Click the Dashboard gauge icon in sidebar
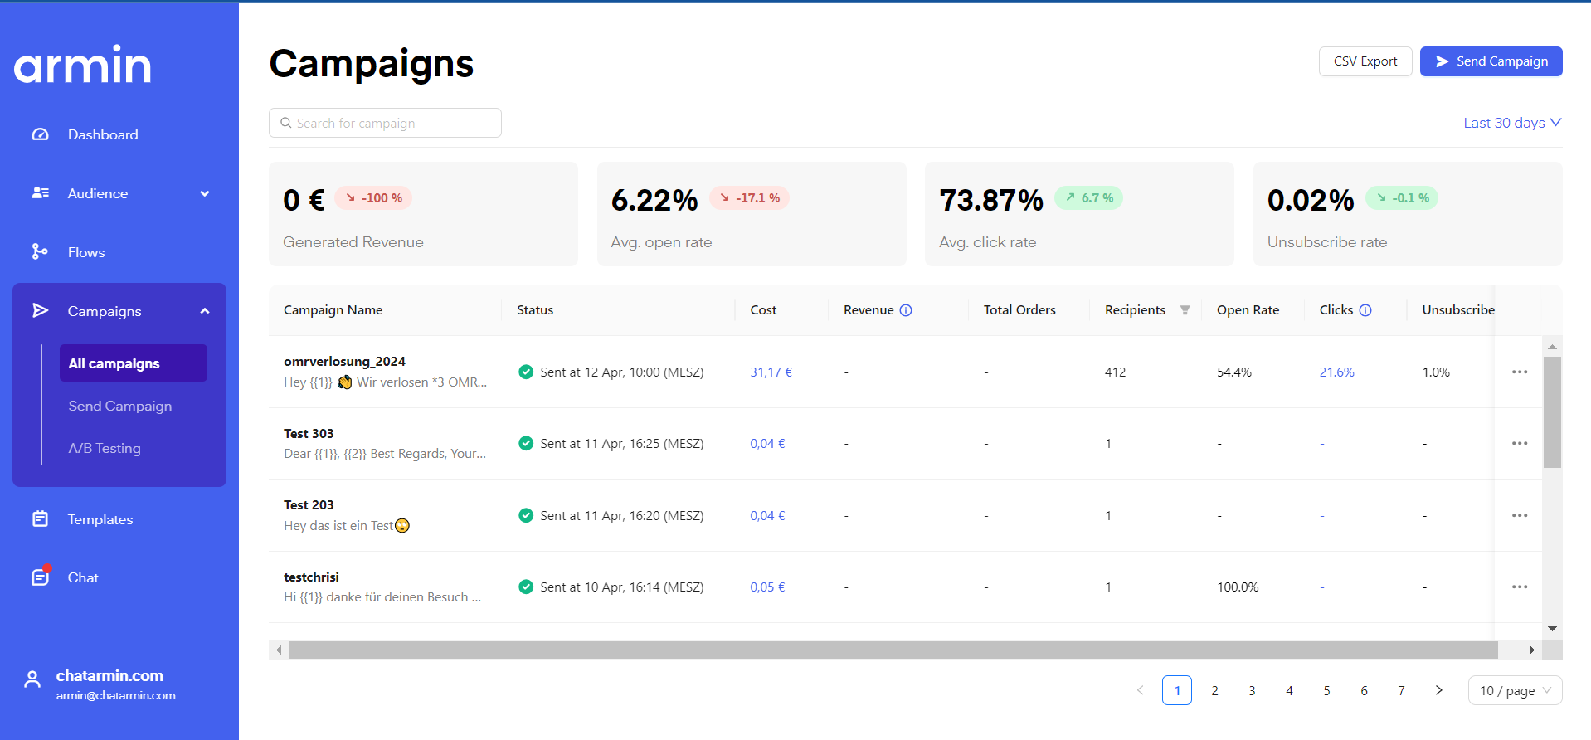The width and height of the screenshot is (1591, 740). [40, 134]
